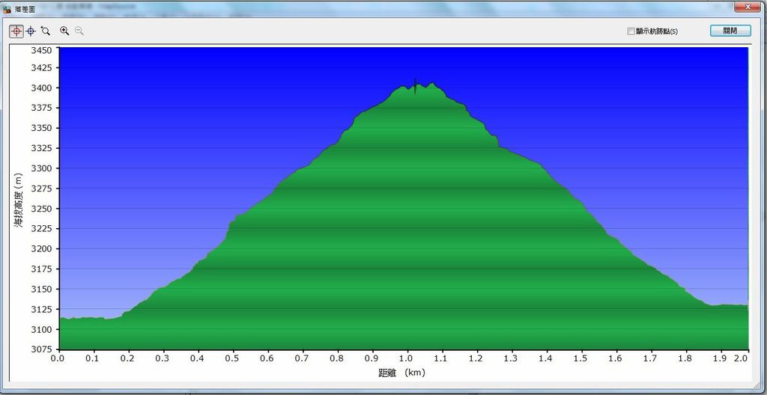Click the 1.0 distance axis label
The height and width of the screenshot is (395, 767).
click(407, 358)
